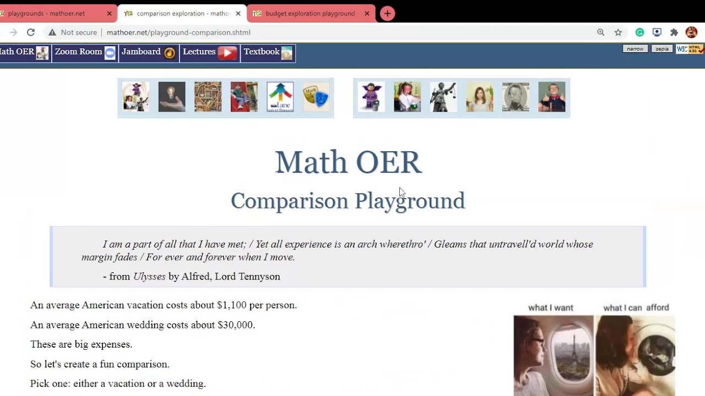Open a new browser tab
The height and width of the screenshot is (396, 705).
388,13
